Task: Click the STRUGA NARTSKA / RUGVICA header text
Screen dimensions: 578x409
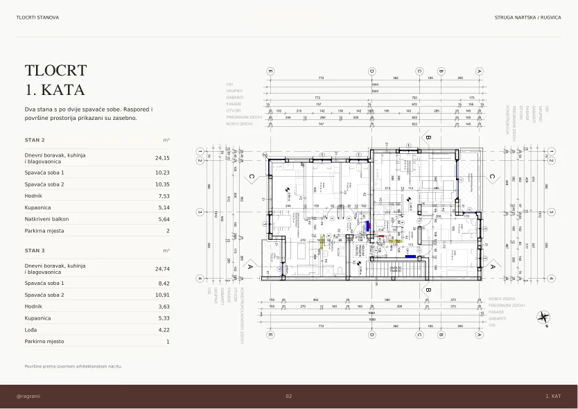Action: 528,17
